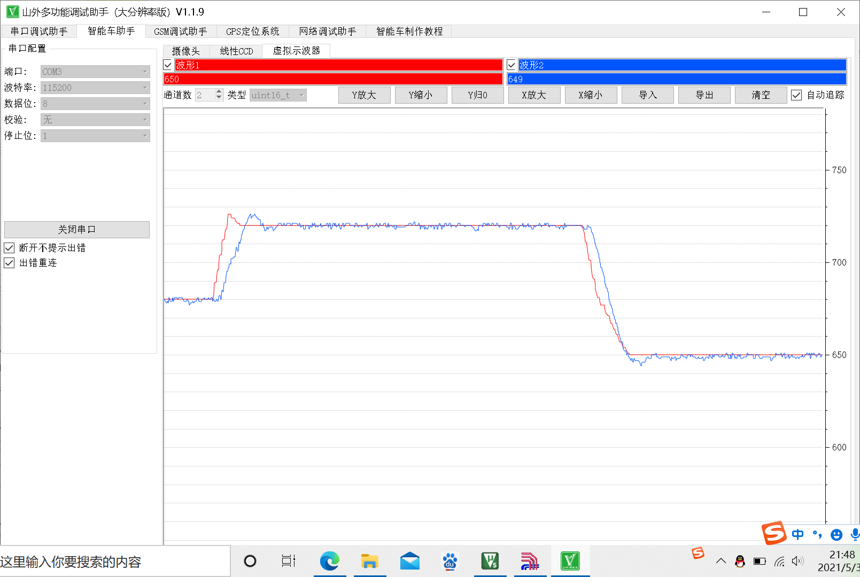The width and height of the screenshot is (860, 577).
Task: Click Sogou S icon in system tray
Action: pyautogui.click(x=698, y=553)
